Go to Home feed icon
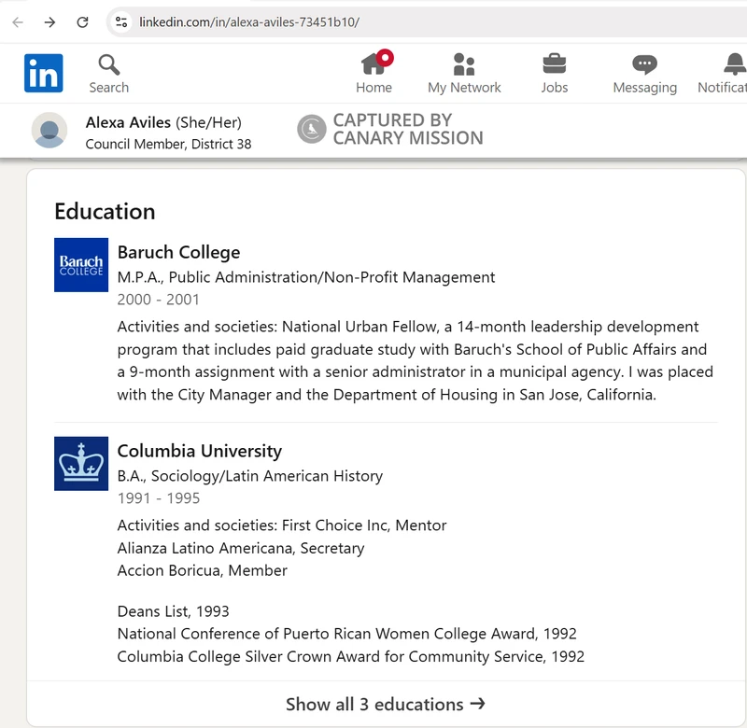Screen dimensions: 747x728 click(x=373, y=63)
